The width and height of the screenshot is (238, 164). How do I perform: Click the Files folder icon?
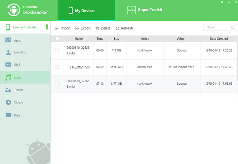8,115
